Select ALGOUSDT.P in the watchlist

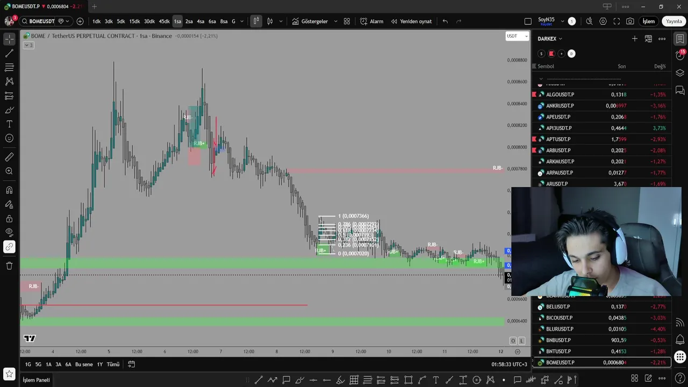(601, 95)
